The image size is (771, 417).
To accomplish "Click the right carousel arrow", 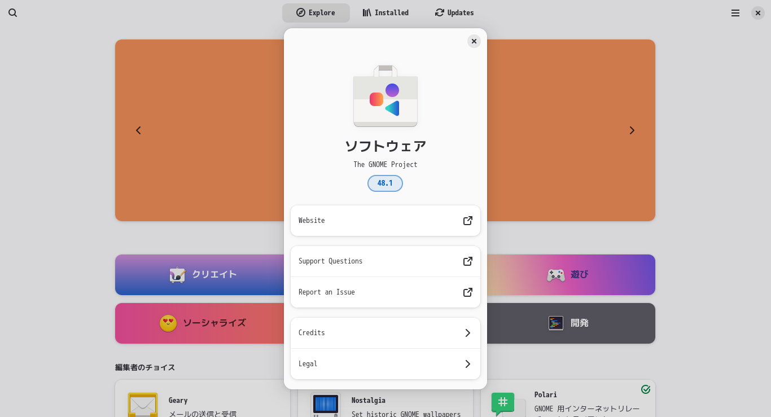I will [x=632, y=130].
